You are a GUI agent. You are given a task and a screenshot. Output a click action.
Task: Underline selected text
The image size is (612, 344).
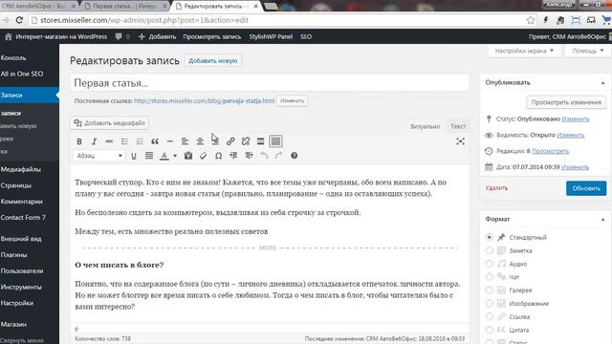(134, 156)
